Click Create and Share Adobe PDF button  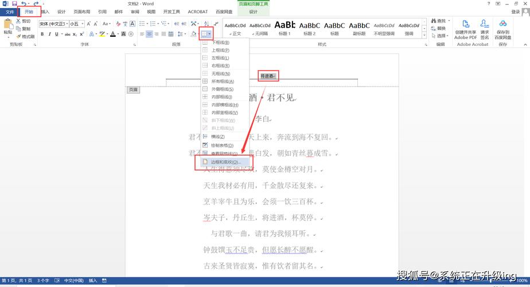tap(465, 29)
